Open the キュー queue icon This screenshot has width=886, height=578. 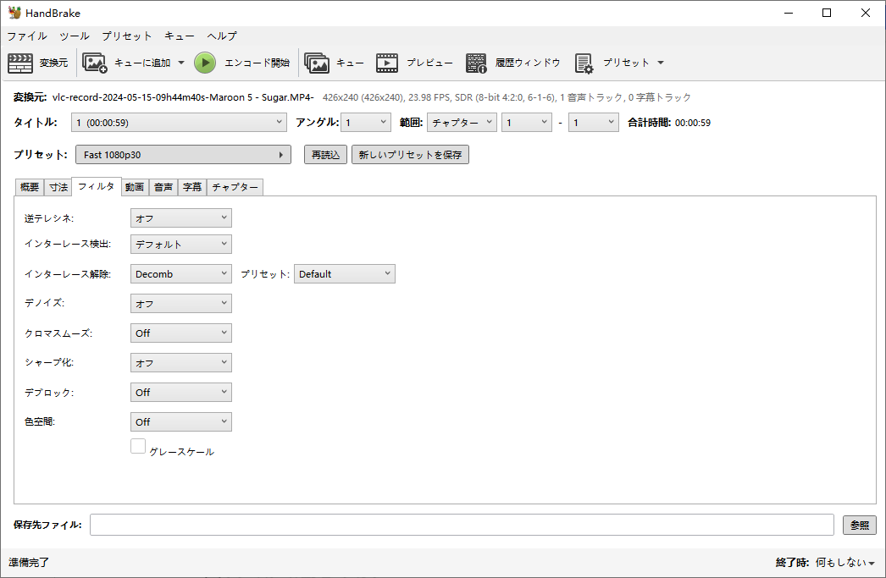coord(317,63)
